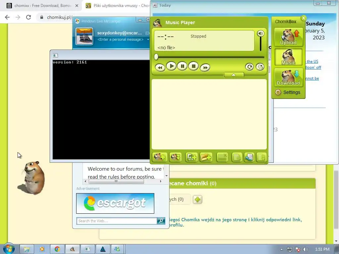Screen dimensions: 339x254
Task: Close the chomixx browser tab
Action: 77,6
